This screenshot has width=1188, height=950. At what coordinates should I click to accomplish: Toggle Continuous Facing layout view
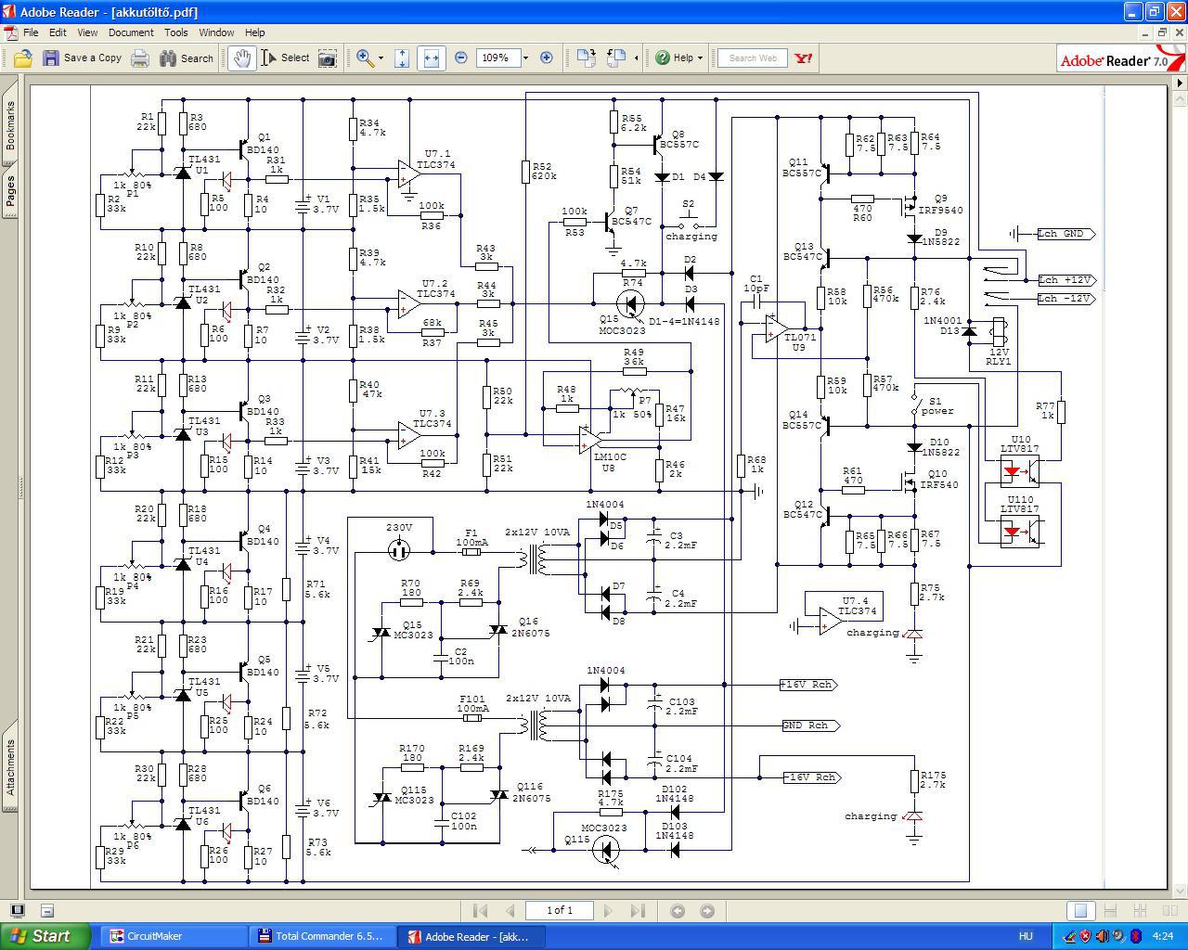pyautogui.click(x=1140, y=911)
